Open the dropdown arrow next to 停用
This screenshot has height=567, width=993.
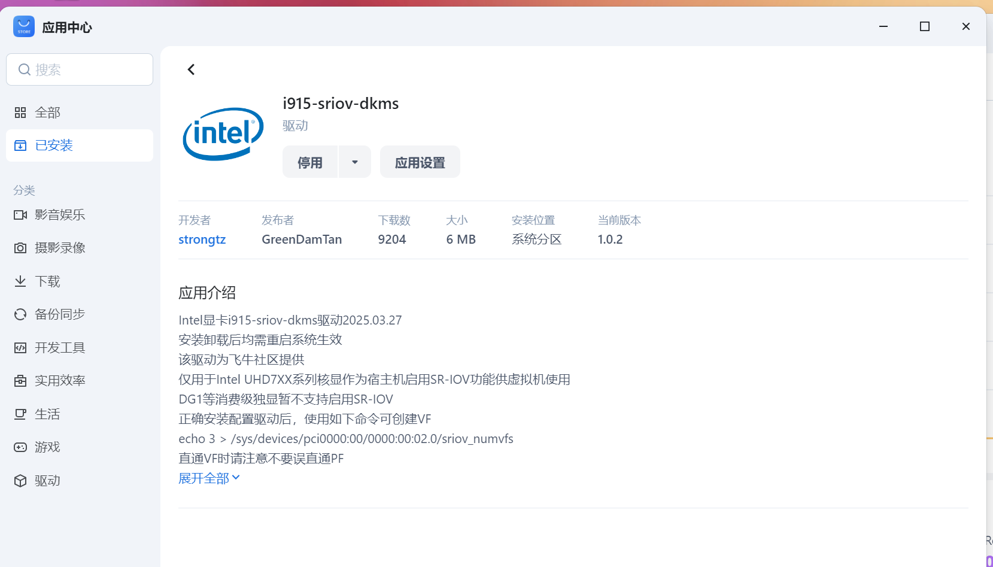pos(355,162)
